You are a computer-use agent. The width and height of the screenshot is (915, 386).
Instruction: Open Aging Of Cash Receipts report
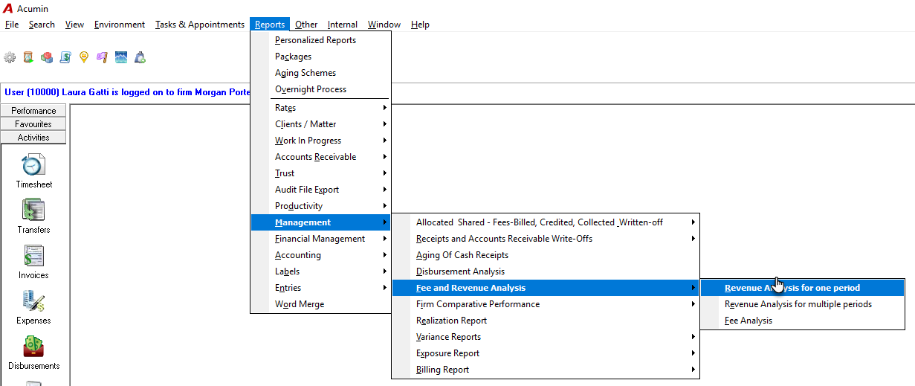(546, 255)
